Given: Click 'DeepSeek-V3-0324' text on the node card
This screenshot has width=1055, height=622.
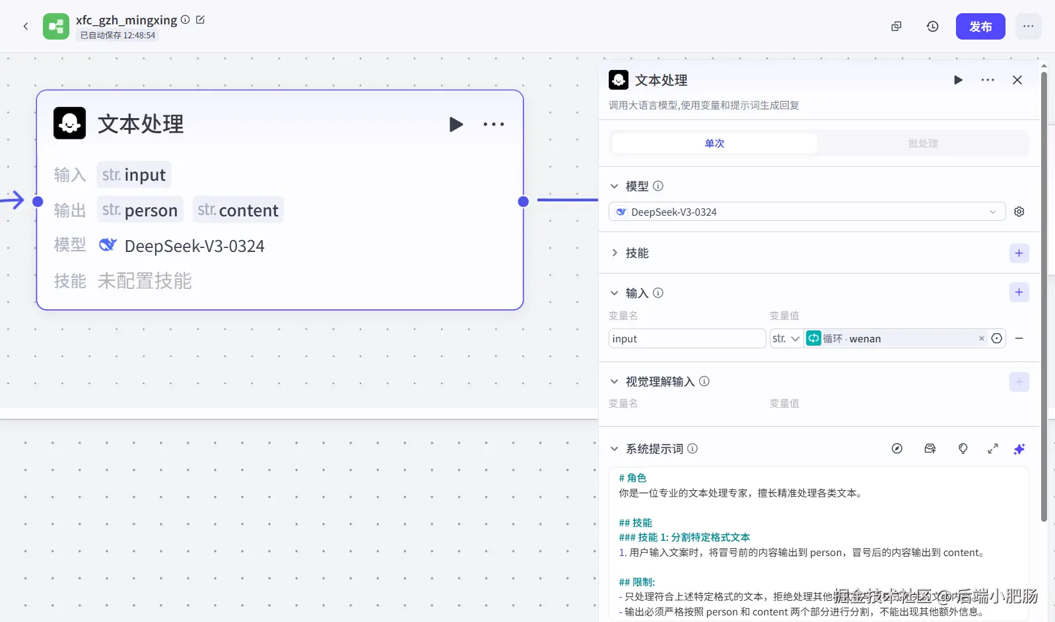Looking at the screenshot, I should (194, 246).
